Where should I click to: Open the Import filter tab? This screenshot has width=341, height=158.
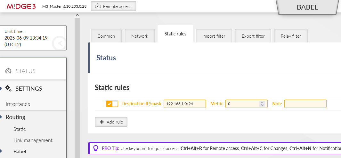214,36
